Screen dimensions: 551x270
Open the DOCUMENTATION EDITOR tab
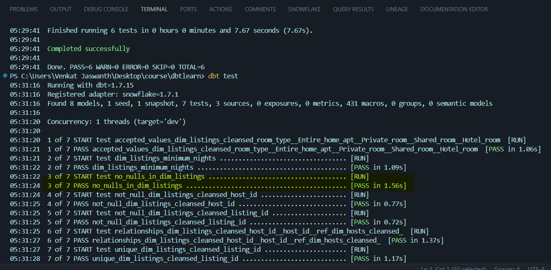click(454, 9)
